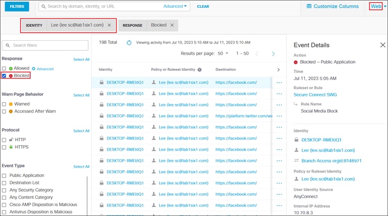The height and width of the screenshot is (216, 388).
Task: Click the AnyConnect user identity source
Action: (305, 196)
